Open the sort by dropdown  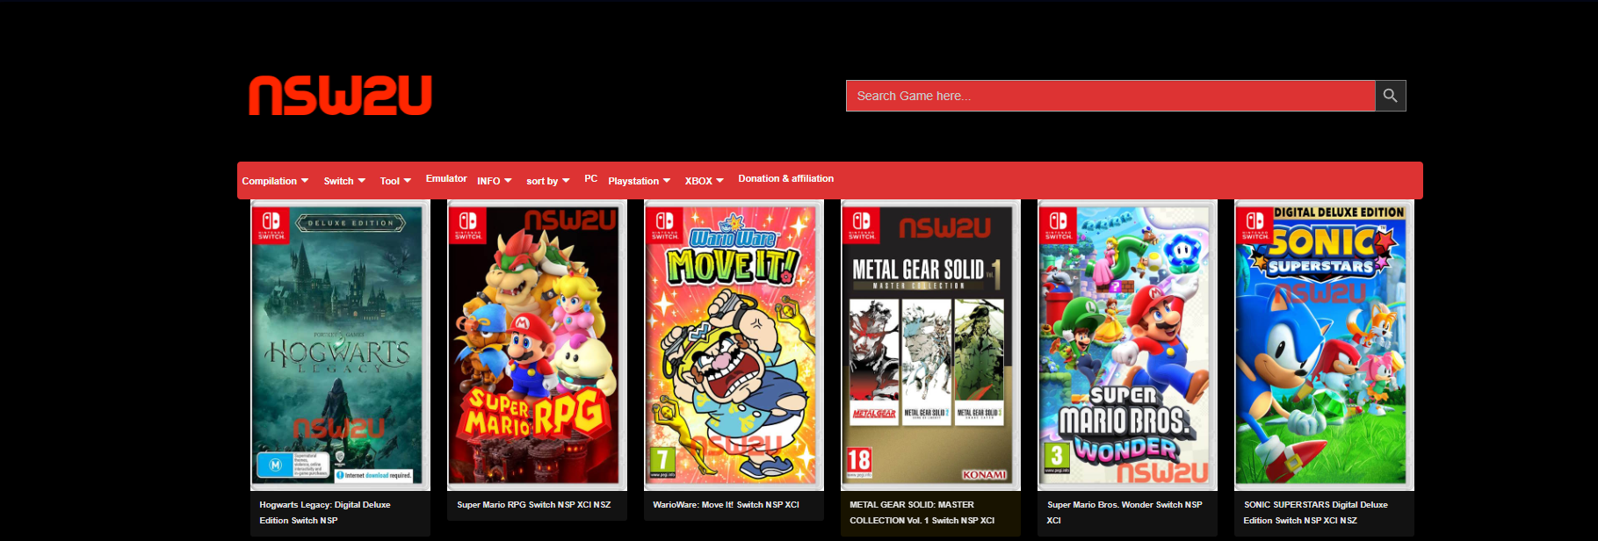pyautogui.click(x=548, y=181)
